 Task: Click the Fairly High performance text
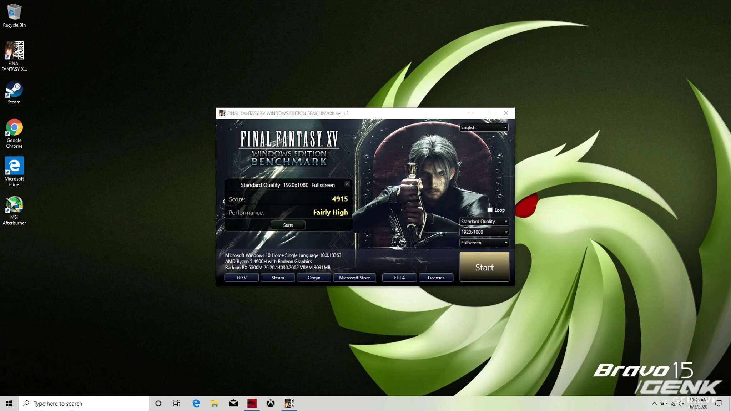pos(330,212)
